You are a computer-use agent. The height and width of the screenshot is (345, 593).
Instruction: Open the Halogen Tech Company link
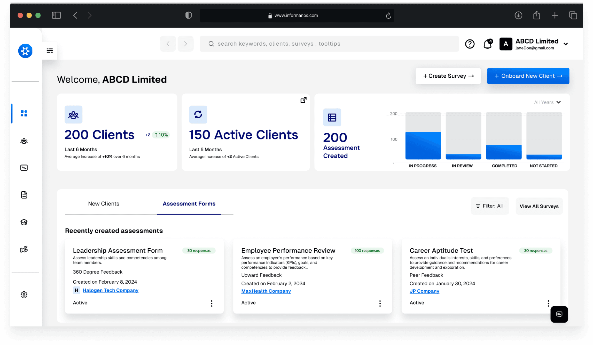(110, 290)
